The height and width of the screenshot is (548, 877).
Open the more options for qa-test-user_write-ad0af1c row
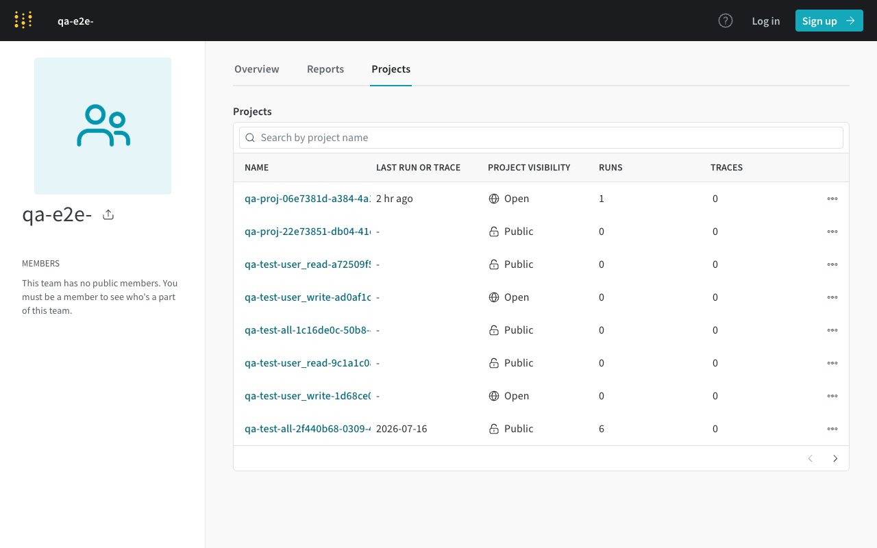click(832, 297)
